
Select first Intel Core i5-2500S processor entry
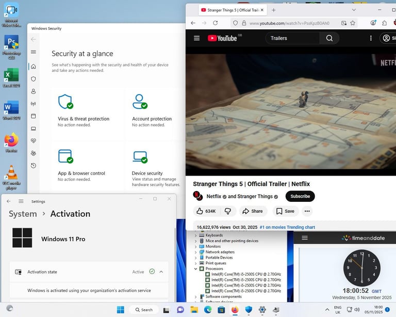[x=243, y=274]
